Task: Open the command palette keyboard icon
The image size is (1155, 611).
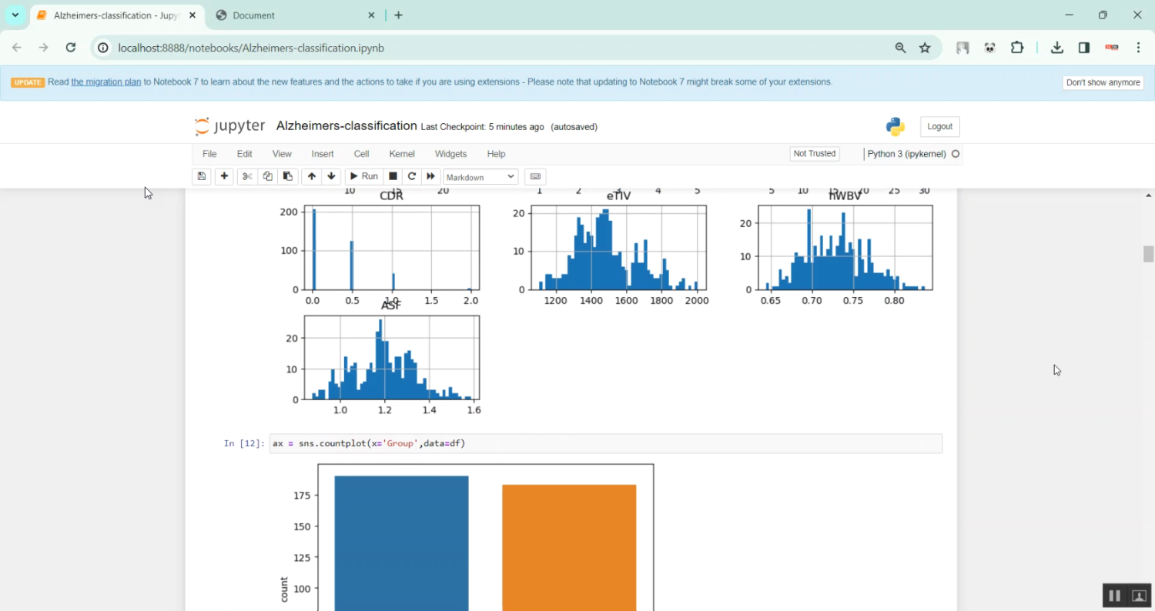Action: pos(535,176)
